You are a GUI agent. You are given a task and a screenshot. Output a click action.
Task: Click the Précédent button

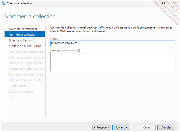click(x=102, y=127)
